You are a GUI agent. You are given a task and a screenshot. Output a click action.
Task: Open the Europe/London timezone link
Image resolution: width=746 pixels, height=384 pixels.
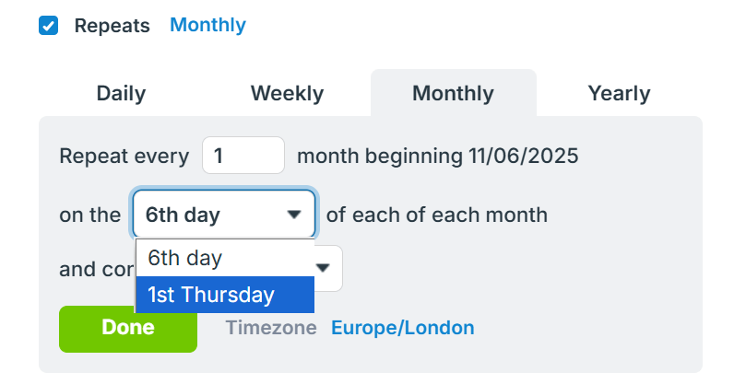(403, 328)
